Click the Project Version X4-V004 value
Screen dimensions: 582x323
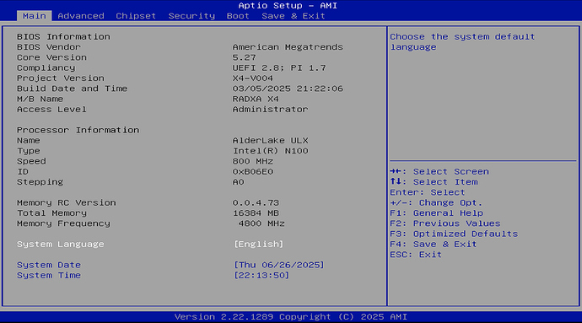coord(253,78)
